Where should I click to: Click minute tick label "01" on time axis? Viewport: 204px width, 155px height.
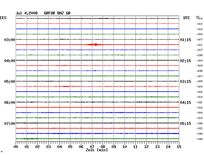(x=27, y=147)
